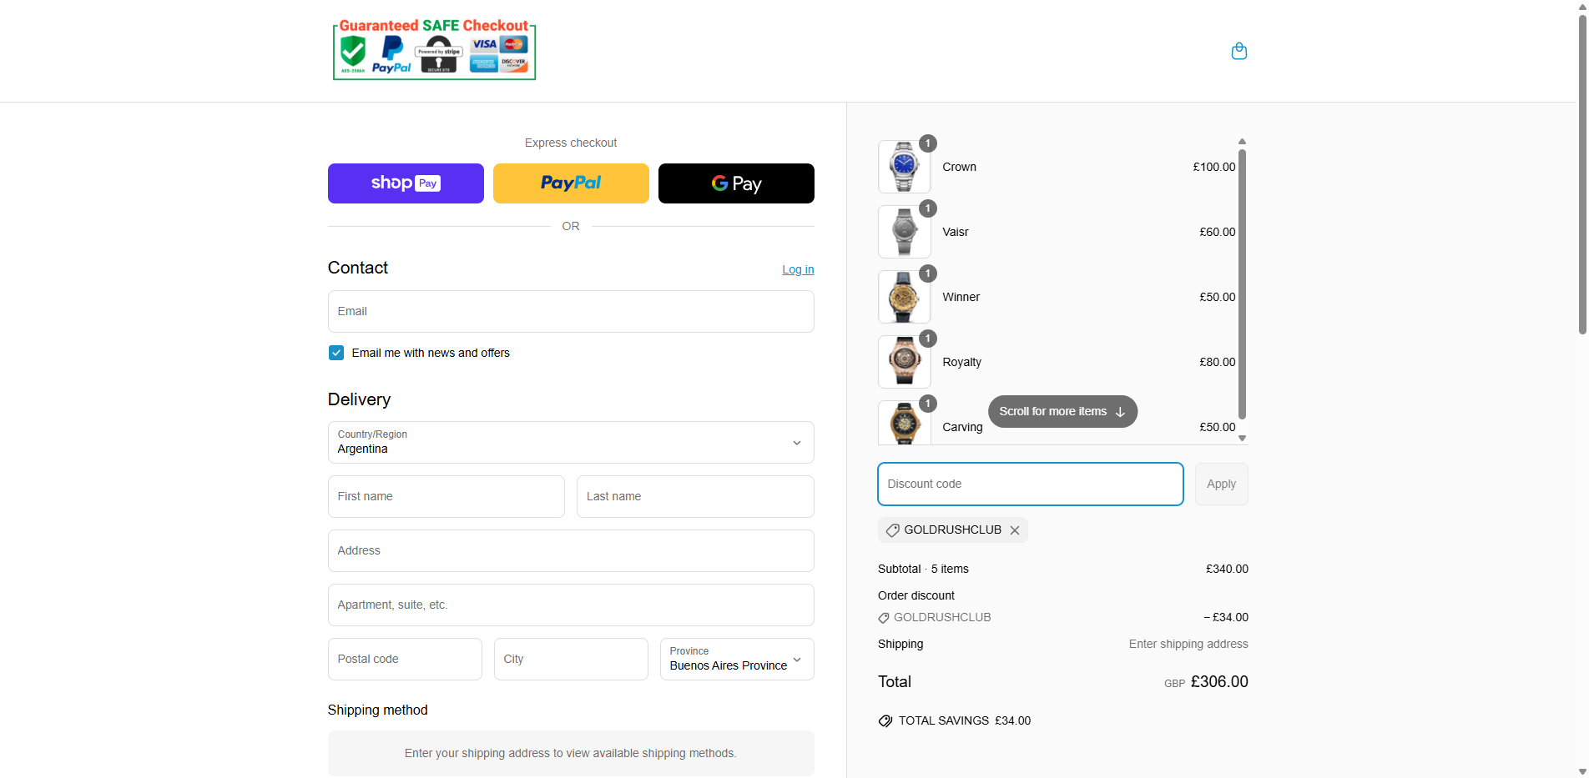This screenshot has width=1589, height=778.
Task: Click the order items list scrollbar
Action: [1242, 284]
